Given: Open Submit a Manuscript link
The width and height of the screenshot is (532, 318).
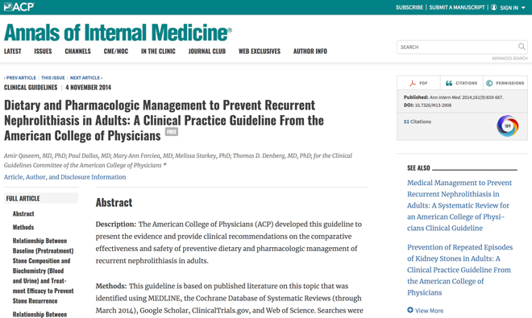Looking at the screenshot, I should click(457, 7).
